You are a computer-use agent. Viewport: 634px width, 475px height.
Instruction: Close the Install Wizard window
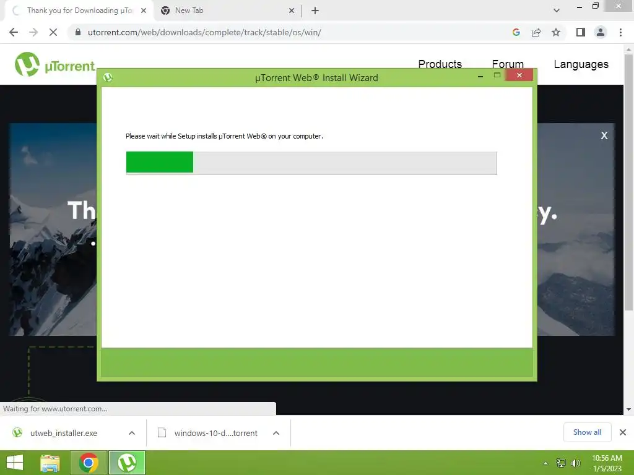click(x=519, y=75)
